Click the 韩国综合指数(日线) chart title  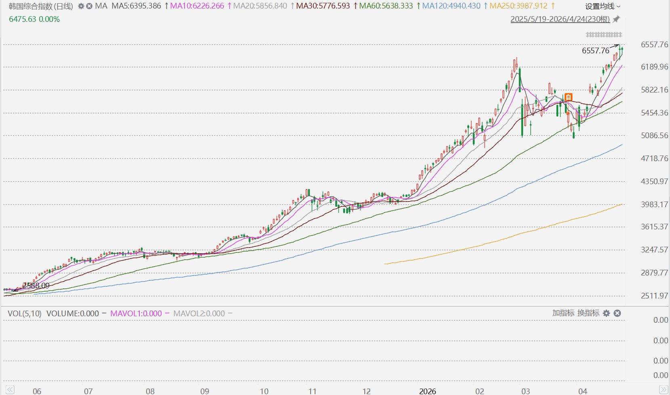point(41,6)
